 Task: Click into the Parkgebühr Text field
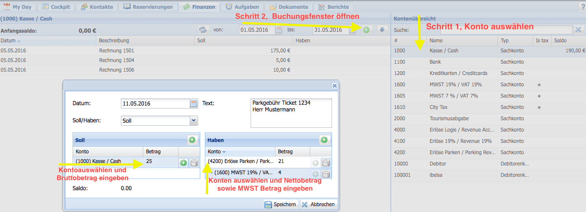click(x=291, y=113)
